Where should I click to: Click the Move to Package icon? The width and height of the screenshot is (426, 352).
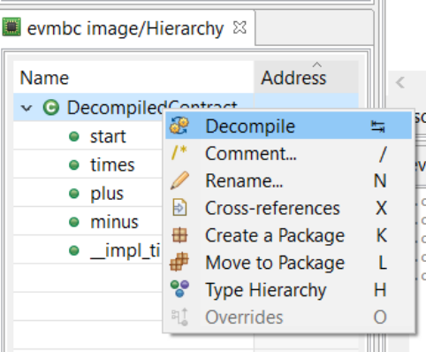click(x=179, y=262)
